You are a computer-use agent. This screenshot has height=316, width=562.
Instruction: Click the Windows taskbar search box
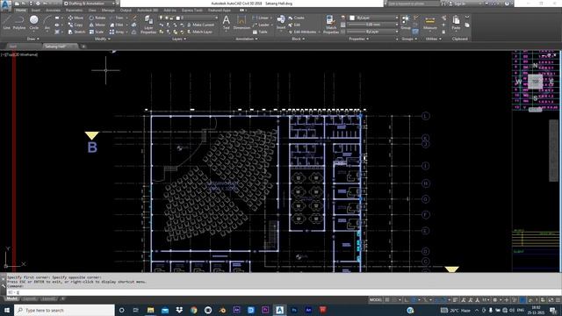coord(64,310)
